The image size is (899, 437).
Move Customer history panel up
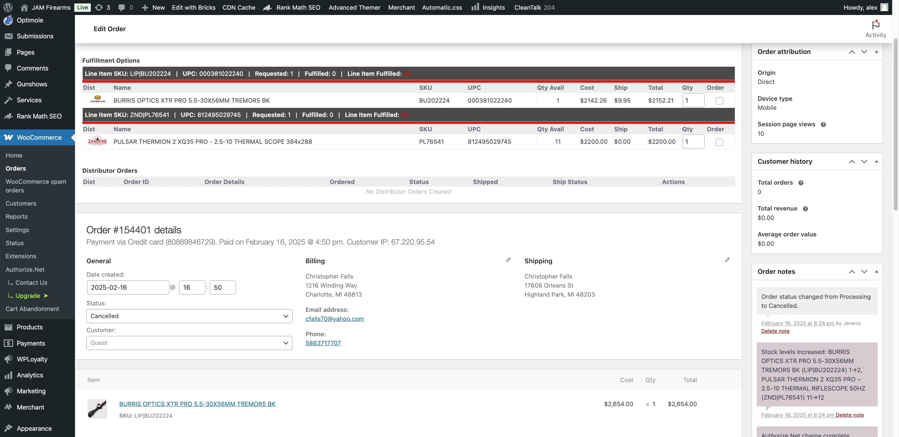(852, 162)
